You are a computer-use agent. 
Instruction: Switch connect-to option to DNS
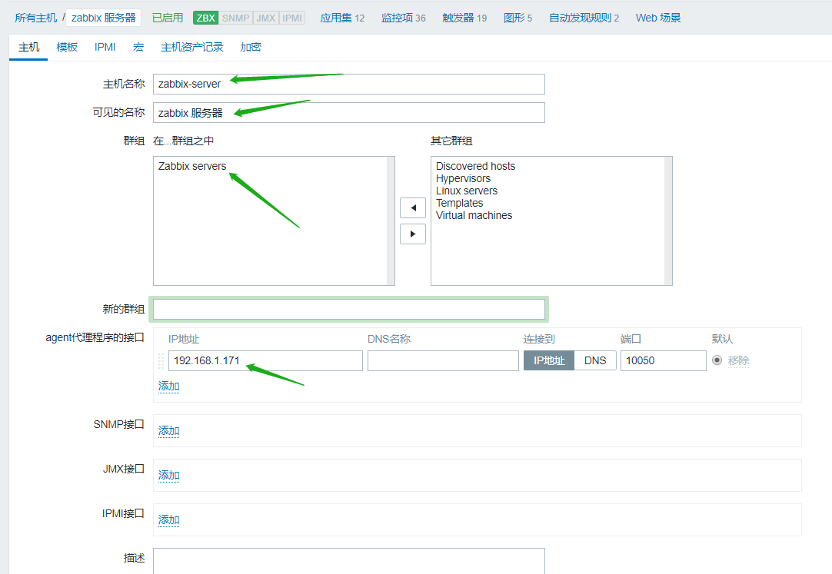[595, 360]
